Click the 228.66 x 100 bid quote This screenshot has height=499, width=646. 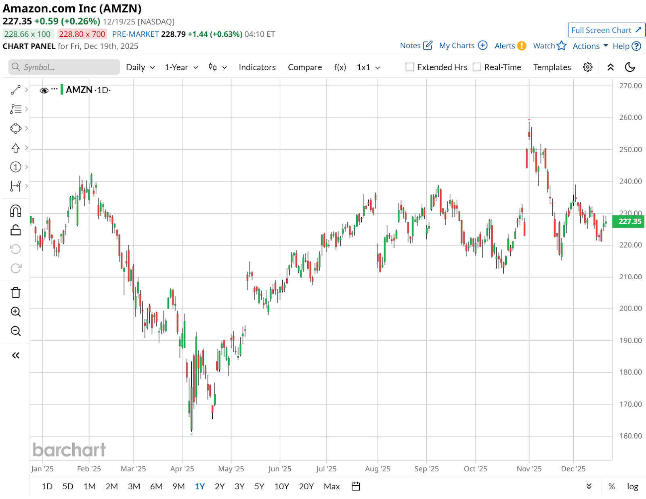(x=27, y=34)
